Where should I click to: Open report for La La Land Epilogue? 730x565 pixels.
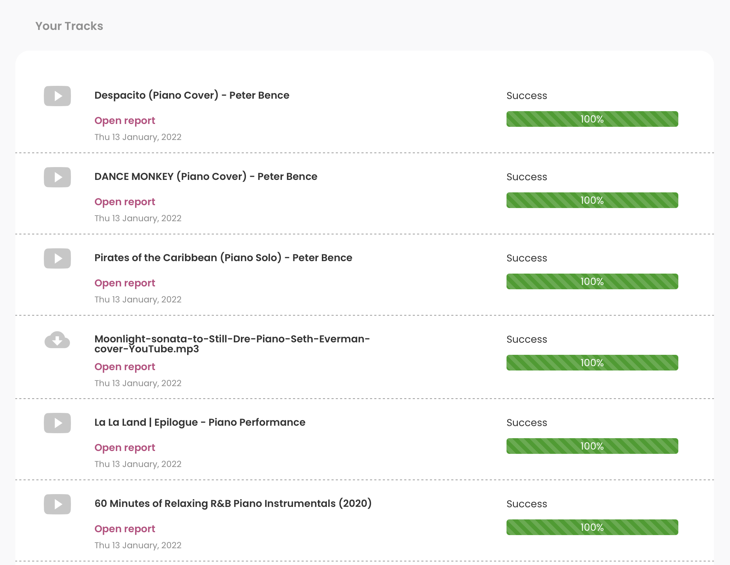(x=125, y=447)
